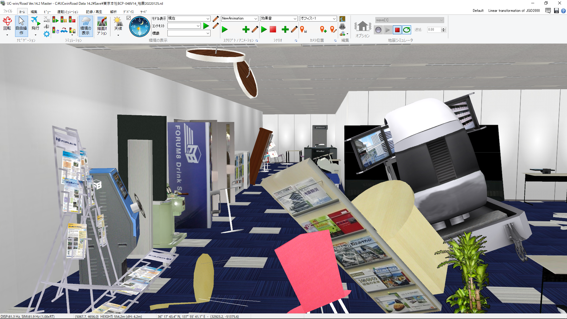This screenshot has width=567, height=319.
Task: Switch to the 記録/再生 ribbon tab
Action: 94,12
